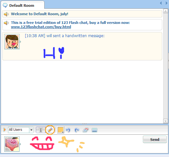169x157 pixels.
Task: Open the pen color swatch picker
Action: (60, 130)
